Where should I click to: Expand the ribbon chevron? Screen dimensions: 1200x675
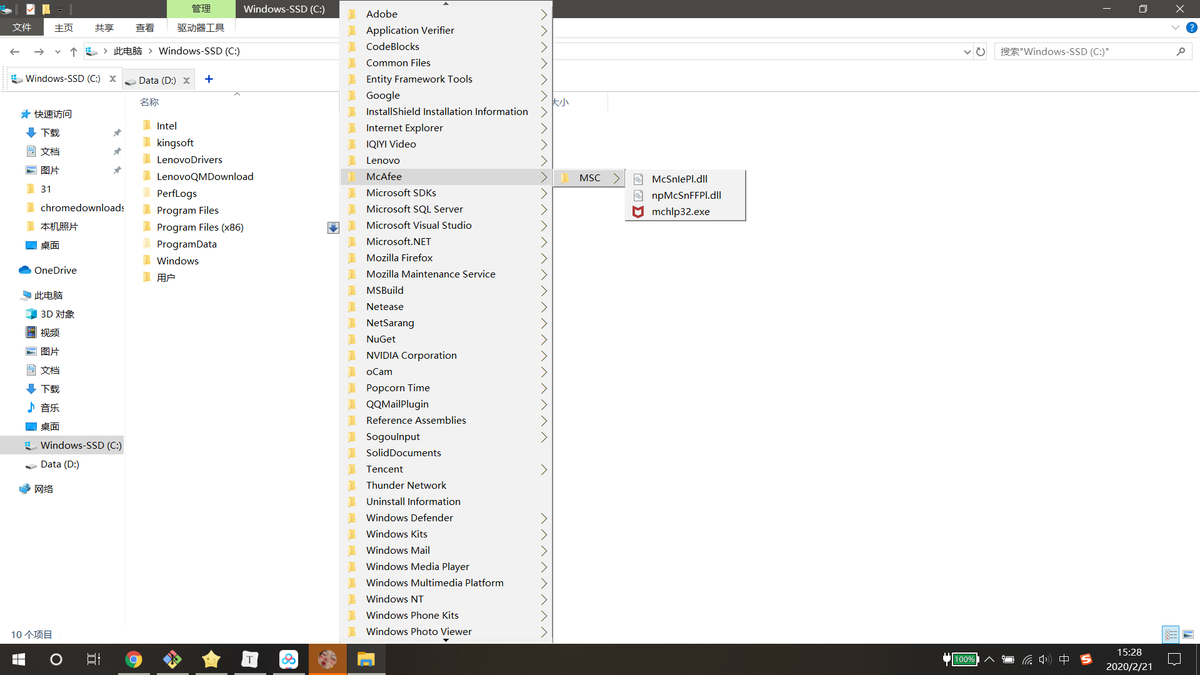click(1175, 27)
